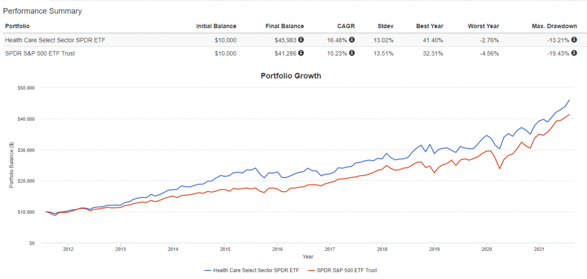Click info icon beside $45,983 final balance
The width and height of the screenshot is (587, 279).
301,40
